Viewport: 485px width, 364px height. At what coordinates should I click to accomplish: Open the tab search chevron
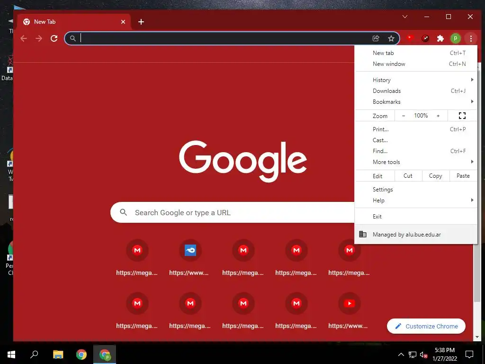click(405, 17)
